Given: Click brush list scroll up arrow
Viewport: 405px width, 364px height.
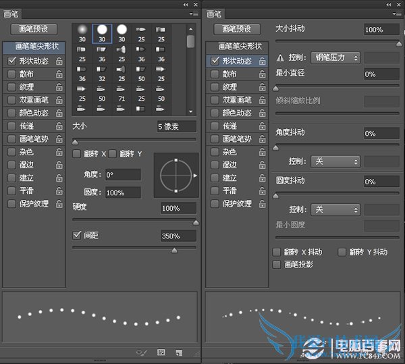Looking at the screenshot, I should pyautogui.click(x=191, y=29).
